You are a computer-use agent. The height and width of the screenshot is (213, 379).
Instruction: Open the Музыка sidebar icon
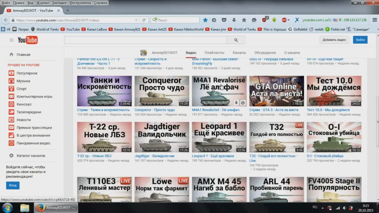click(x=11, y=81)
